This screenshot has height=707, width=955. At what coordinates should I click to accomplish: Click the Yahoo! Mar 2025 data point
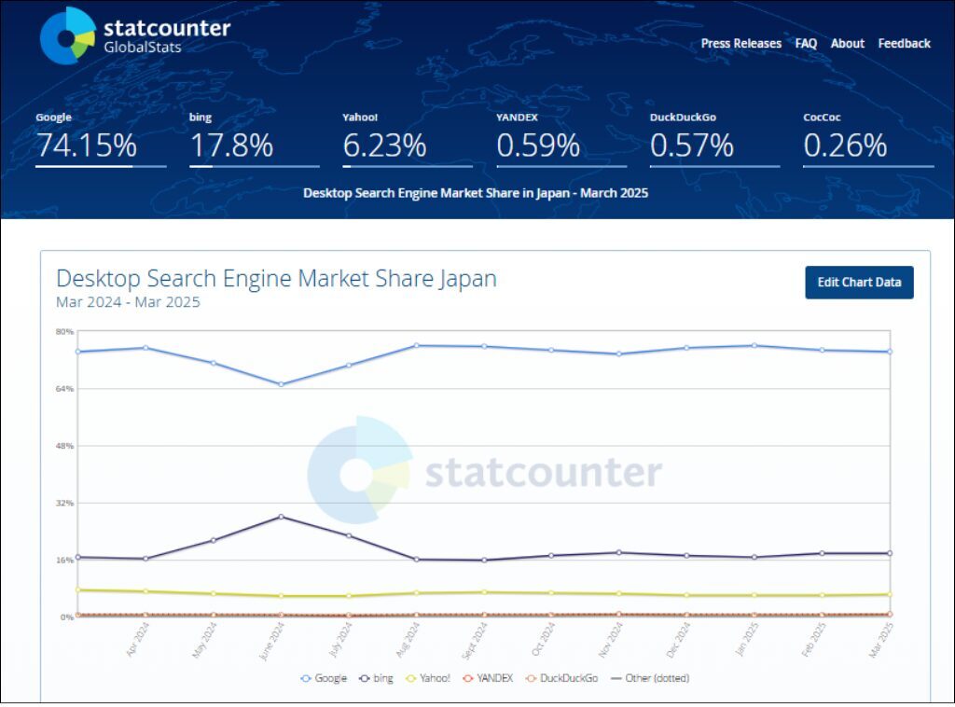tap(890, 594)
